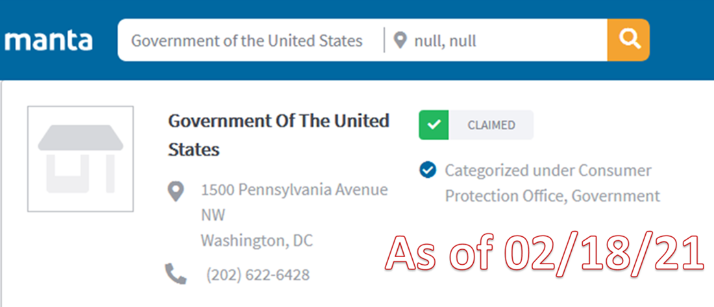Select the 1500 Pennsylvania Avenue street address

click(294, 190)
